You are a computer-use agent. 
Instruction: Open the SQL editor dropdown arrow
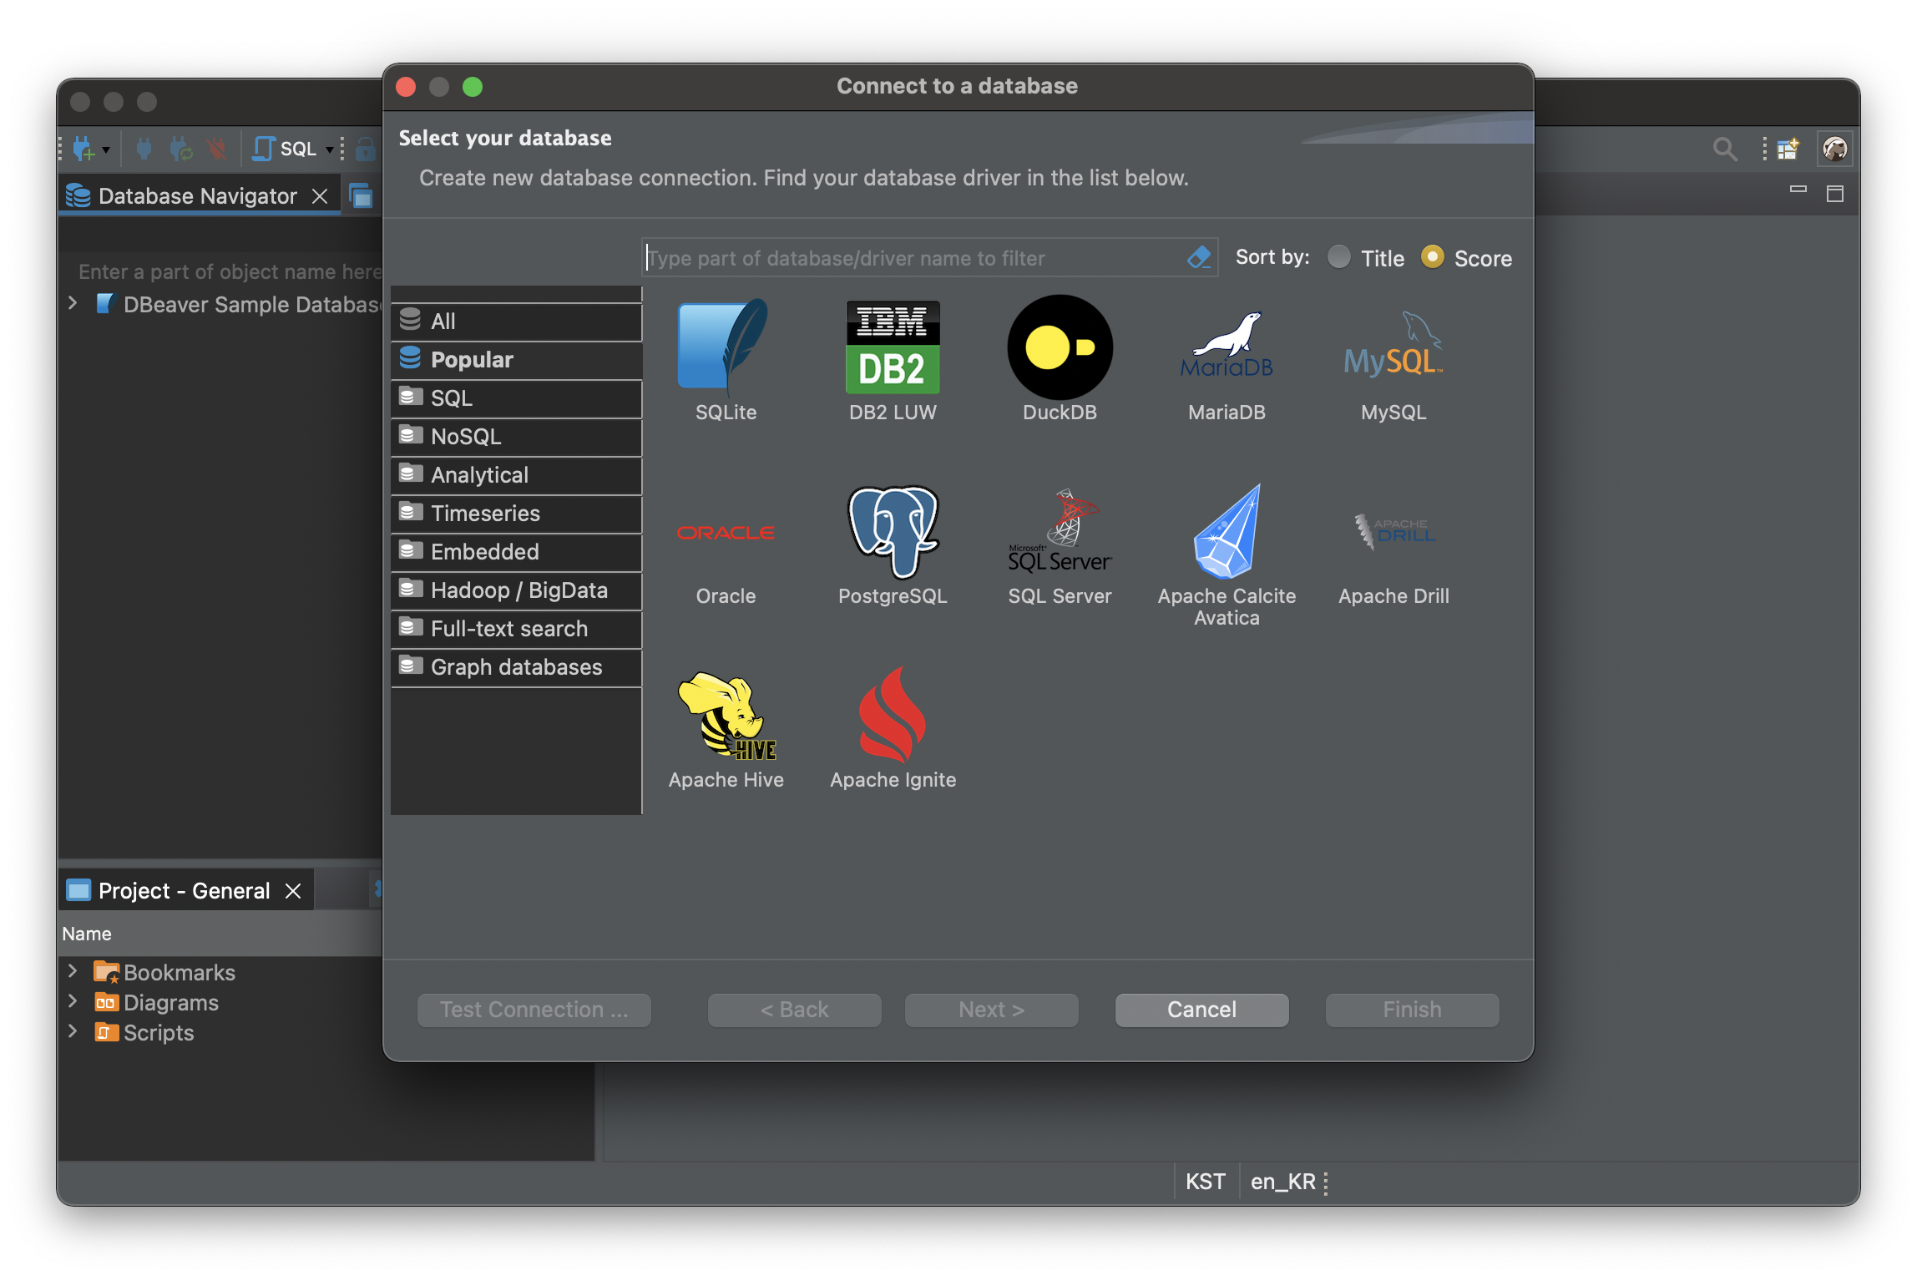pos(330,149)
